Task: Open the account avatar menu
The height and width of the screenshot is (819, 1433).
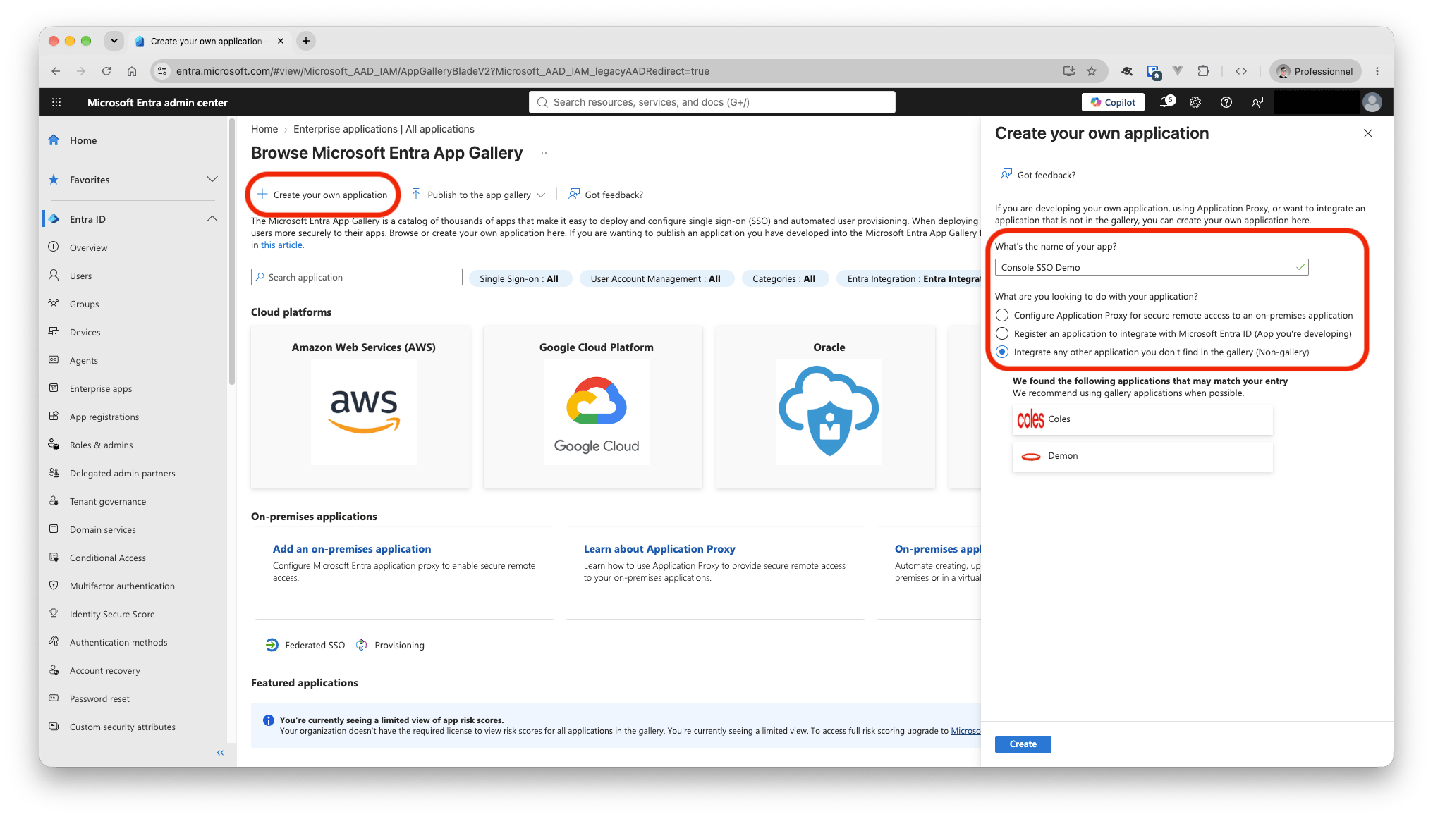Action: coord(1372,102)
